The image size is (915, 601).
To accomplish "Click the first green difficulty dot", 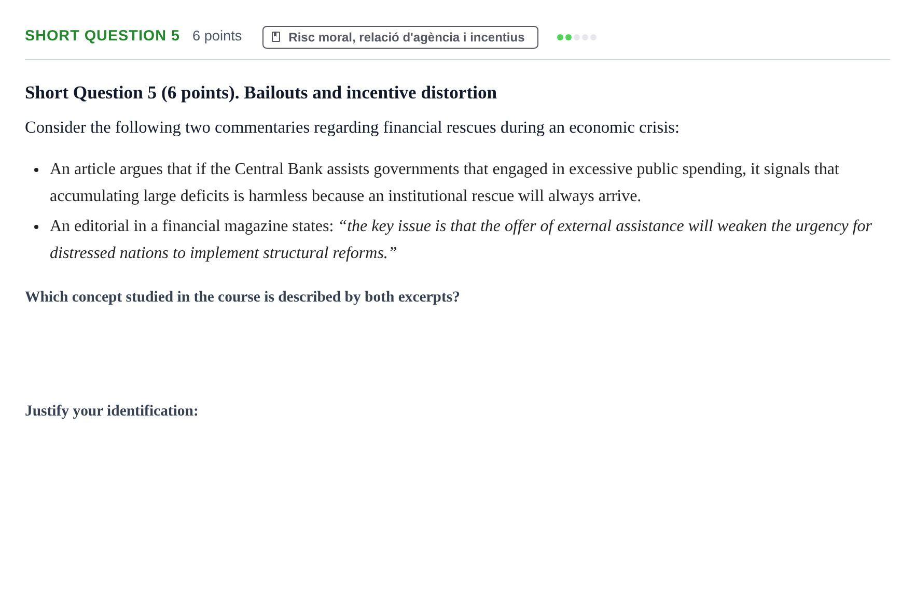I will (x=560, y=37).
